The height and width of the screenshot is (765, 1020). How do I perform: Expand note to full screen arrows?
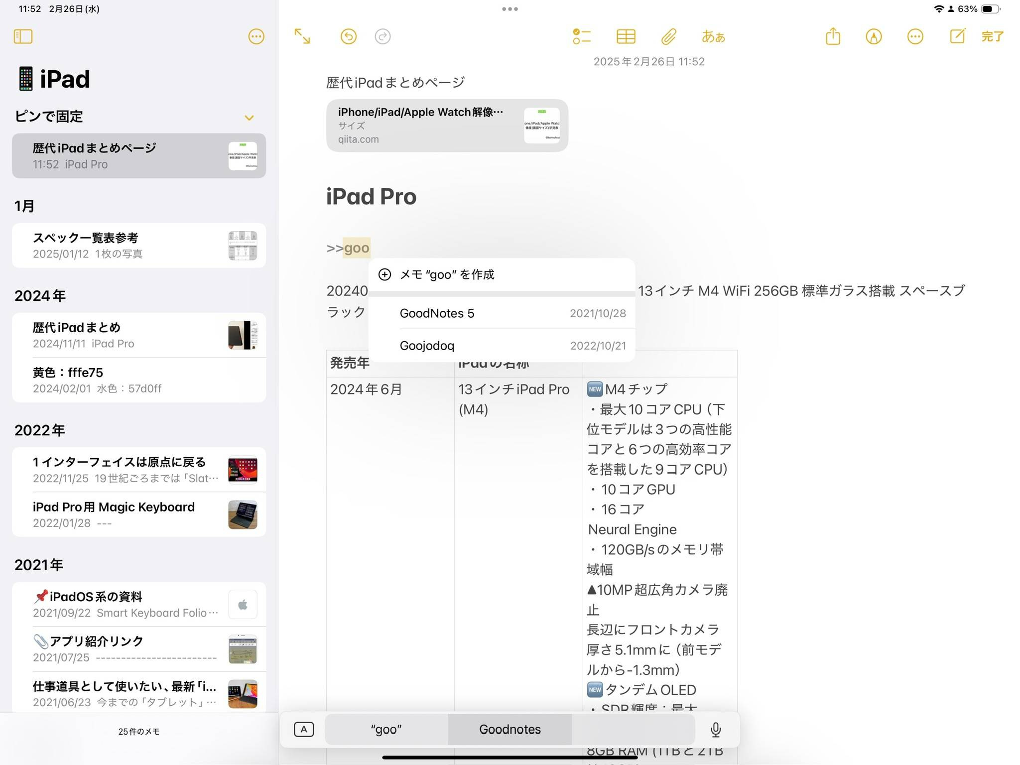pyautogui.click(x=302, y=36)
